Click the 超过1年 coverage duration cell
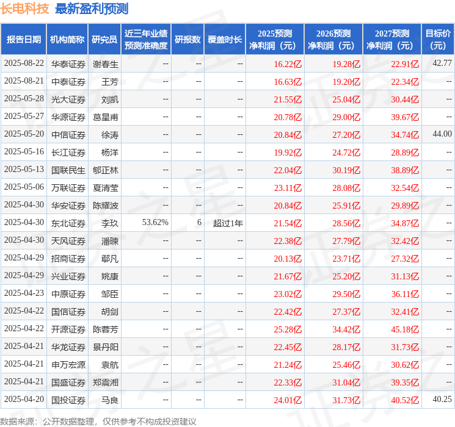 tap(228, 223)
